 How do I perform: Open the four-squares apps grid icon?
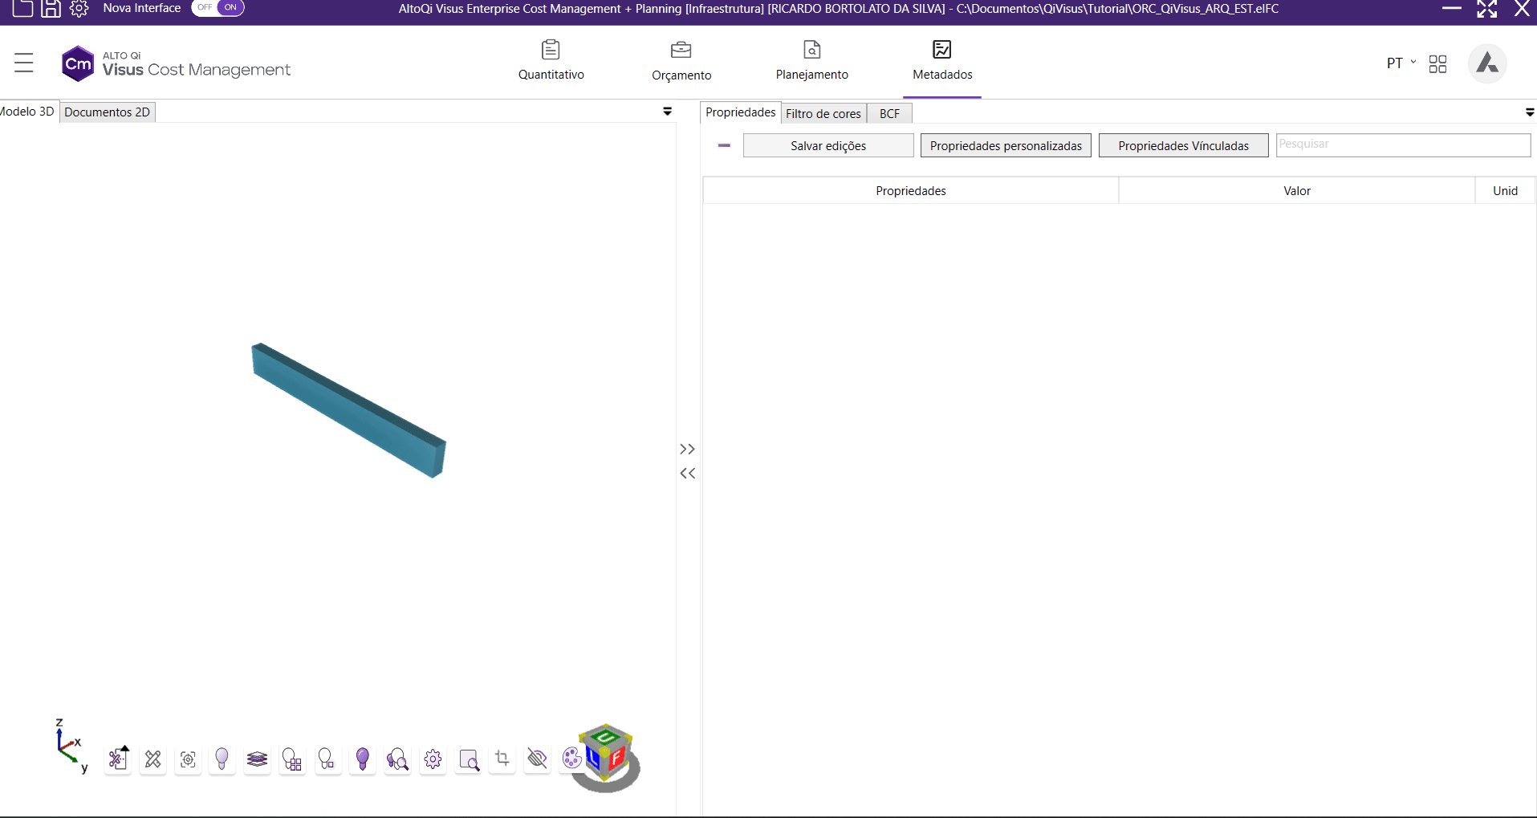point(1437,64)
